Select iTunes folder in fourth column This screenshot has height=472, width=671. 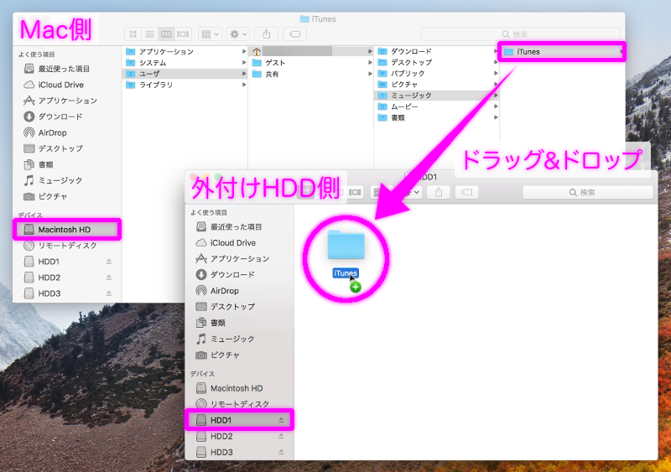(x=562, y=52)
